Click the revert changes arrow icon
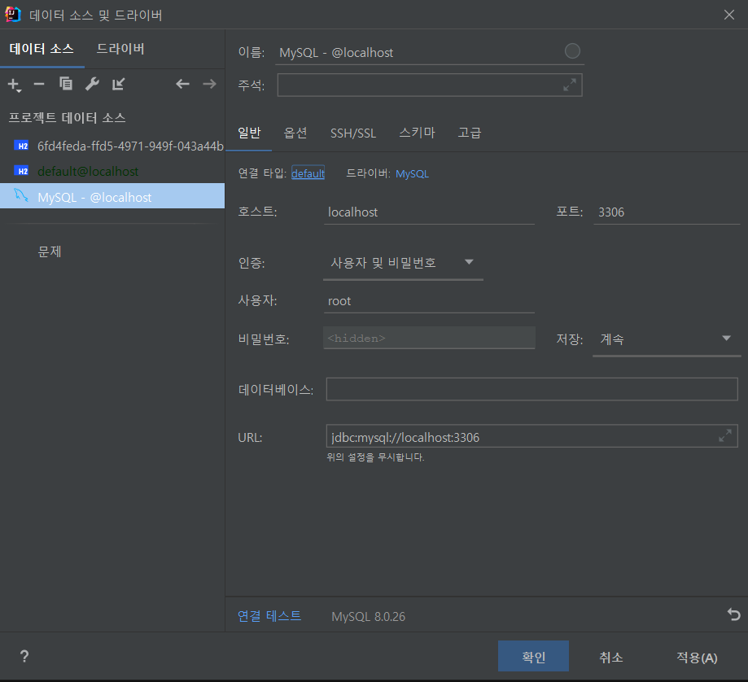The image size is (748, 682). 733,614
